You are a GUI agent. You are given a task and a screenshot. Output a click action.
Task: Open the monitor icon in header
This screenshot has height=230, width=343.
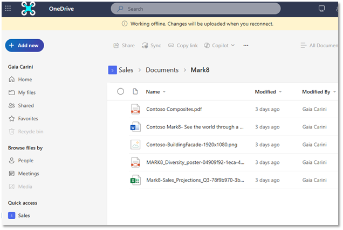[321, 9]
